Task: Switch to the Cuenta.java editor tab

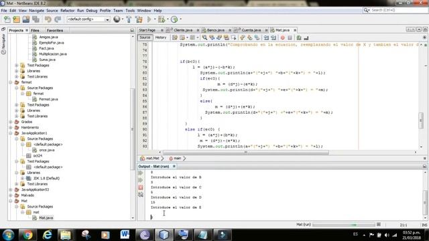Action: (251, 30)
